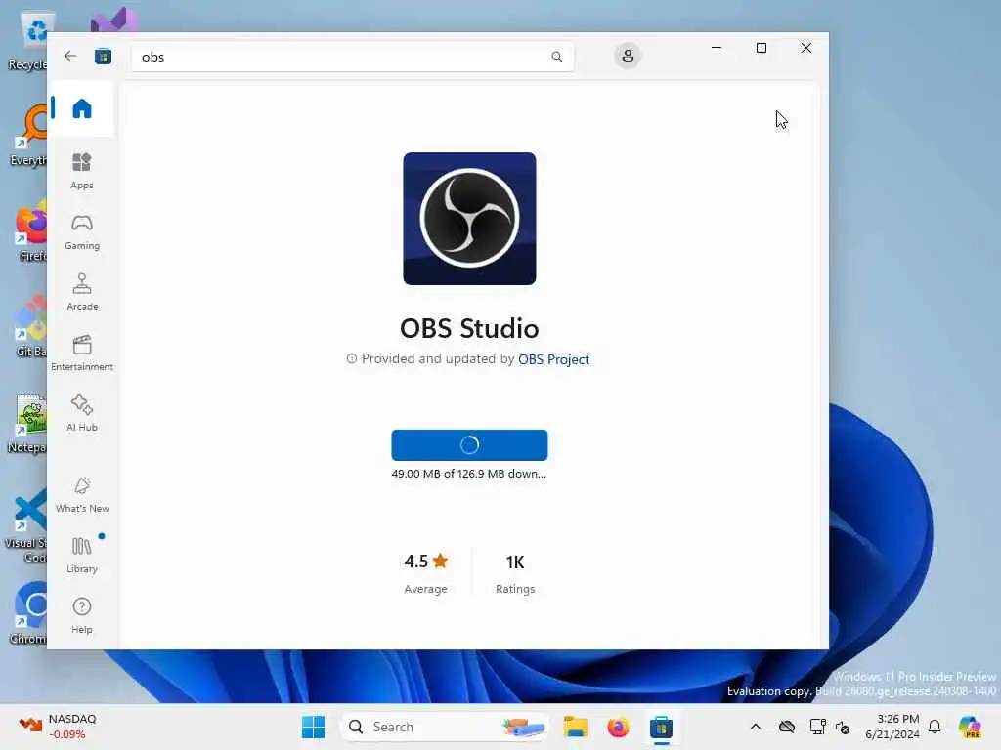Screen dimensions: 1001x750
Task: Switch to the Arcade section
Action: 82,292
